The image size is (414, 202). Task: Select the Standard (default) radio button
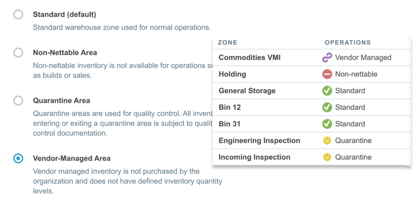(18, 15)
